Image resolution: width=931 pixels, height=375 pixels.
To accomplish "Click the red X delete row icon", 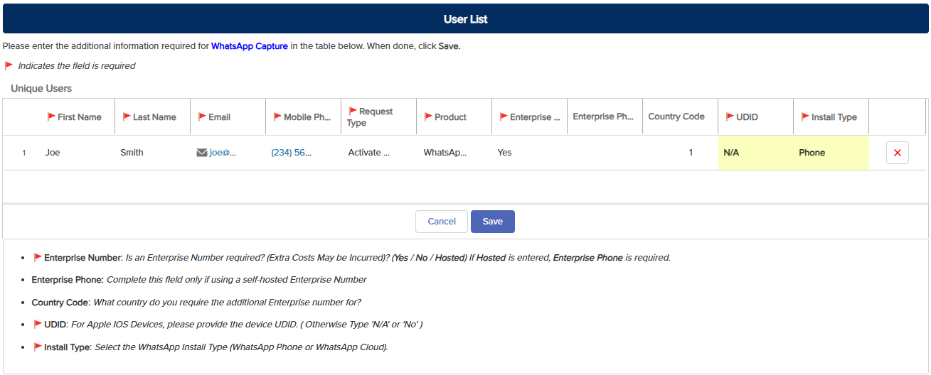I will [x=897, y=153].
